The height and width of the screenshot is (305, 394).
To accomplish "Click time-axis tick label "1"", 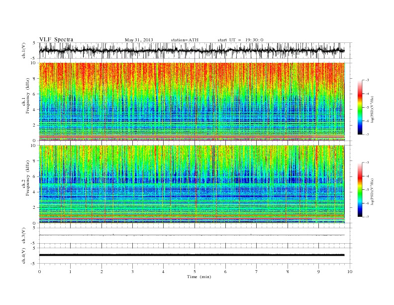I will tap(71, 272).
